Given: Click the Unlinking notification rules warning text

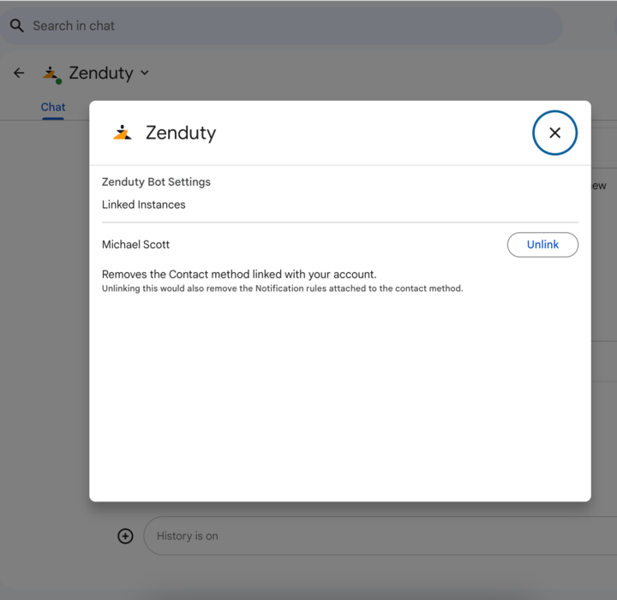Looking at the screenshot, I should (283, 288).
